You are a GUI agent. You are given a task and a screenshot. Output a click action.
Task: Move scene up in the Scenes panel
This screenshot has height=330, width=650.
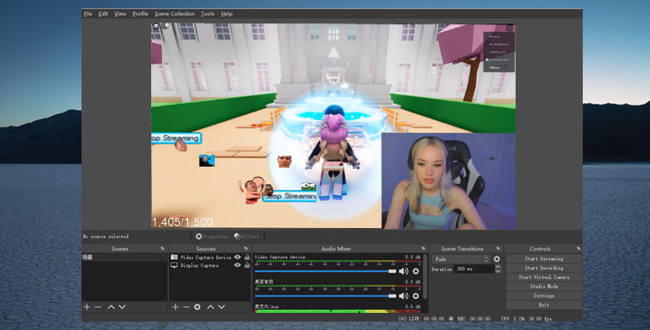coord(111,306)
